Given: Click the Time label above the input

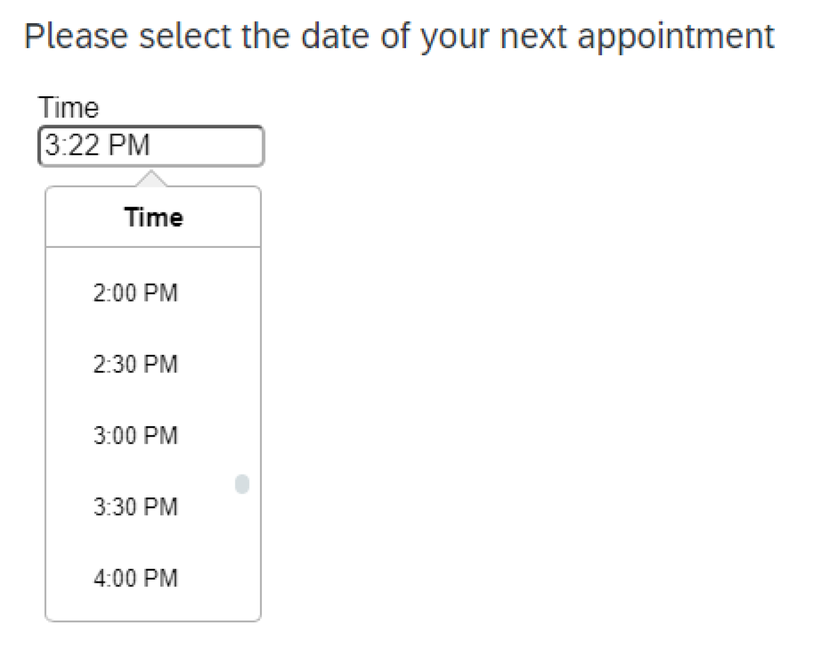Looking at the screenshot, I should tap(69, 107).
